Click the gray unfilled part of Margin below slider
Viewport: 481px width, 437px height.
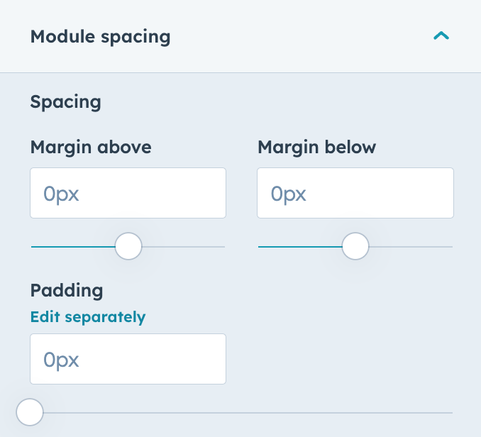411,247
